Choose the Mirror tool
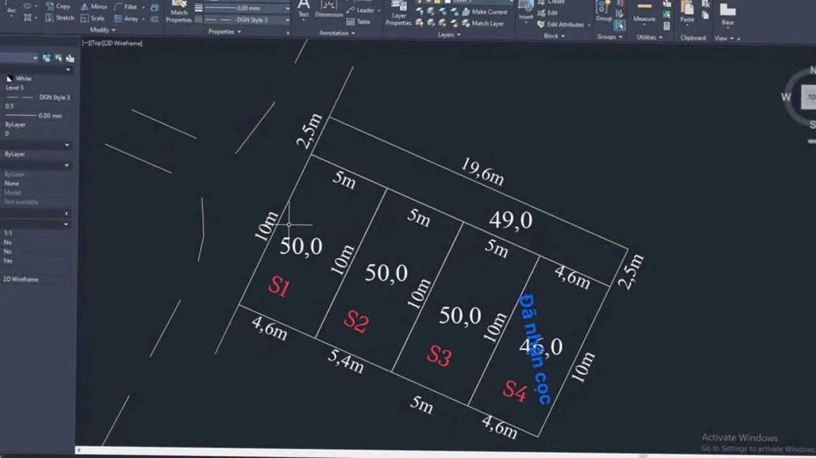The height and width of the screenshot is (458, 816). tap(94, 6)
